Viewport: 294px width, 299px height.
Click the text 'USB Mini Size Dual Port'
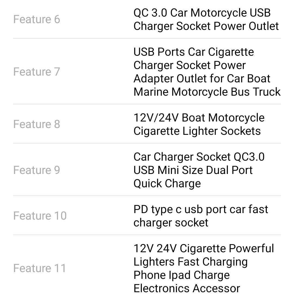pyautogui.click(x=193, y=170)
